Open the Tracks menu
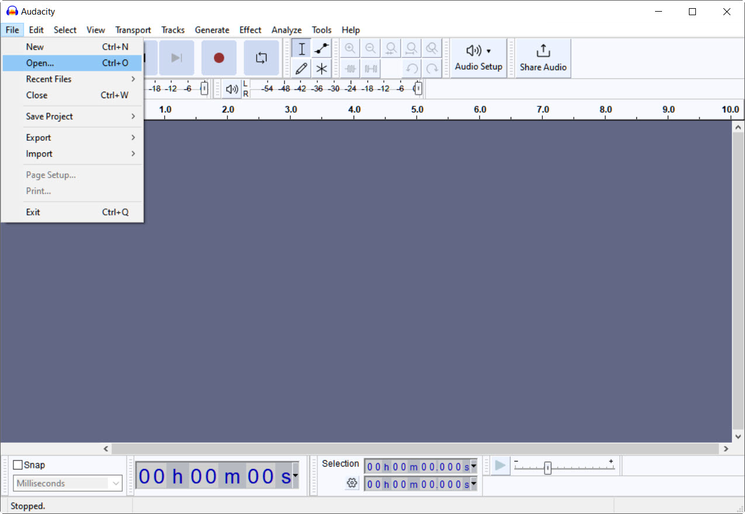745x514 pixels. coord(173,30)
